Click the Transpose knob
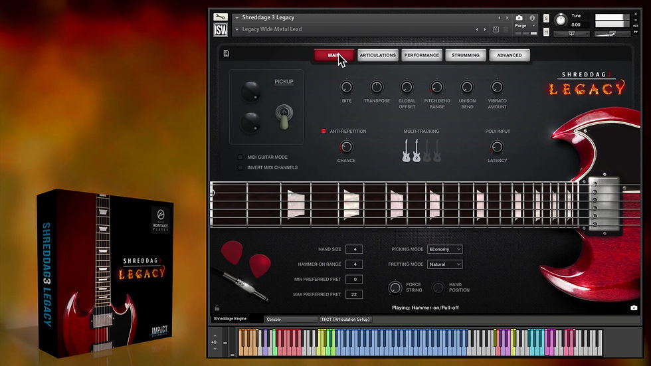Image resolution: width=651 pixels, height=366 pixels. [x=377, y=87]
